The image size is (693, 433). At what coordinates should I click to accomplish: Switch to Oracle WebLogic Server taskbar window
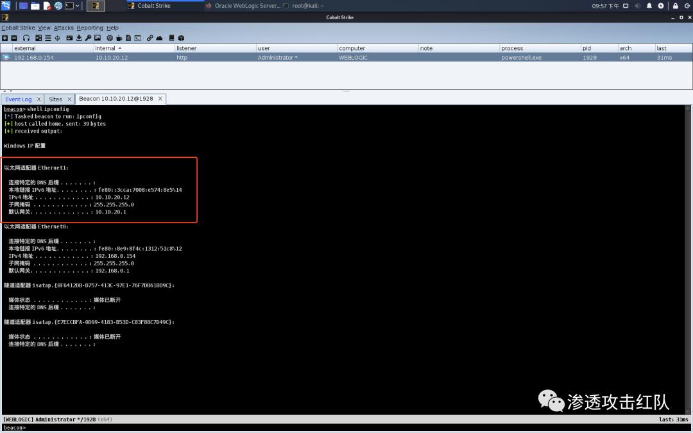click(243, 6)
